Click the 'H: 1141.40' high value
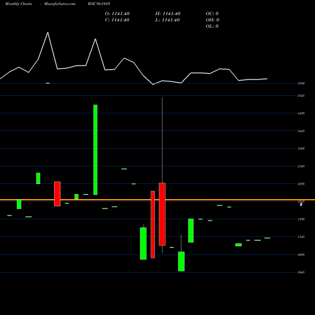Image resolution: width=315 pixels, height=315 pixels. (x=168, y=14)
